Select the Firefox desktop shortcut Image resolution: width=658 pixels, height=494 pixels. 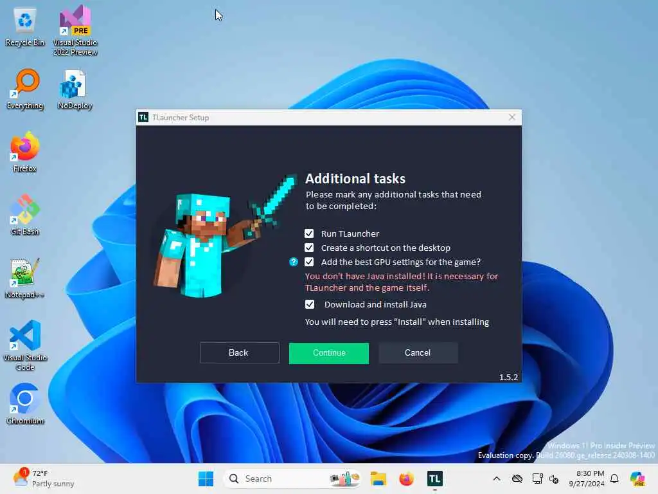(25, 152)
